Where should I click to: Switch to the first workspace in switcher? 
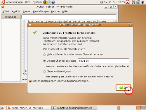pyautogui.click(x=138, y=108)
